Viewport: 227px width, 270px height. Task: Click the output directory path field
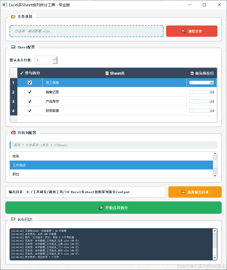[x=86, y=192]
